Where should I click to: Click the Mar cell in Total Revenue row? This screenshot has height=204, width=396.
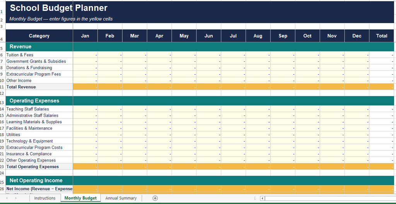pos(135,87)
